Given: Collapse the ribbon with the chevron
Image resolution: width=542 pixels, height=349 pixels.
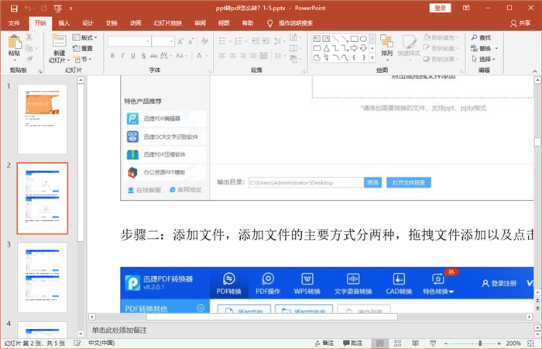Looking at the screenshot, I should tap(535, 71).
